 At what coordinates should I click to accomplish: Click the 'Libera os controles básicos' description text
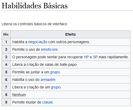(x=35, y=24)
